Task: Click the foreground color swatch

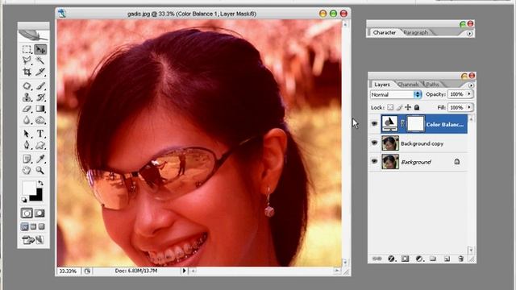Action: [28, 187]
